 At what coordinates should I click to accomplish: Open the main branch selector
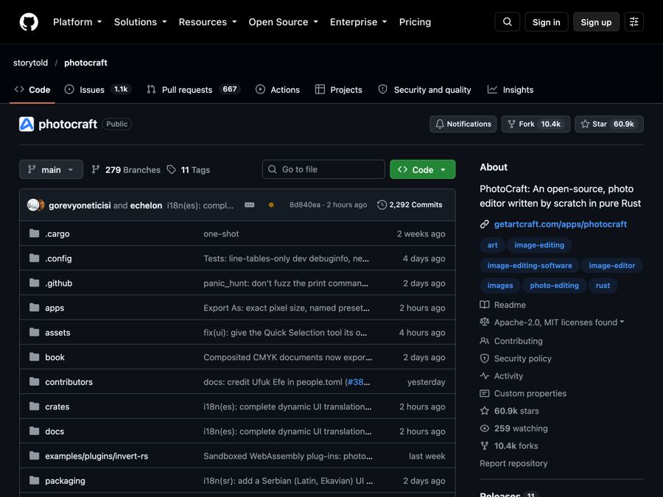51,169
